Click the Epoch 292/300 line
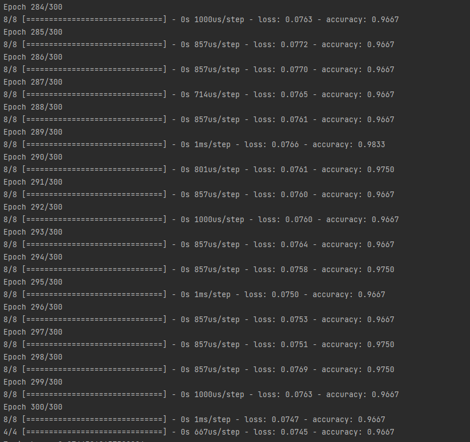470x442 pixels. point(33,207)
